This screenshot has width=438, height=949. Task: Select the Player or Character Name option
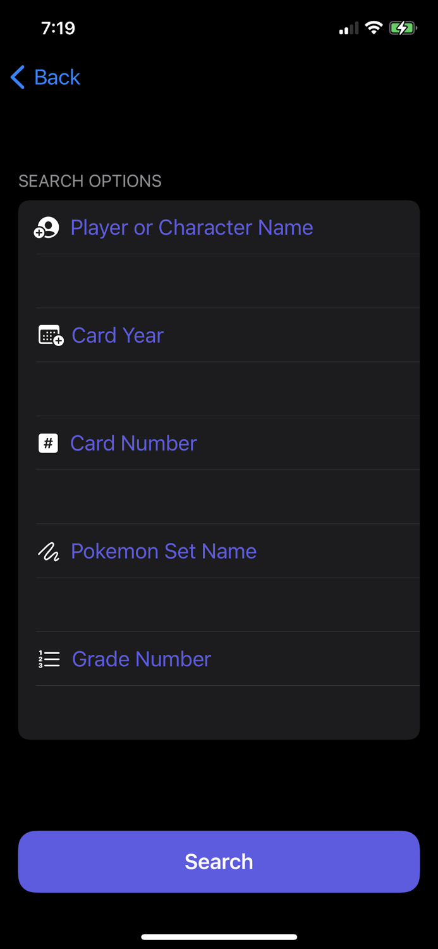click(192, 227)
